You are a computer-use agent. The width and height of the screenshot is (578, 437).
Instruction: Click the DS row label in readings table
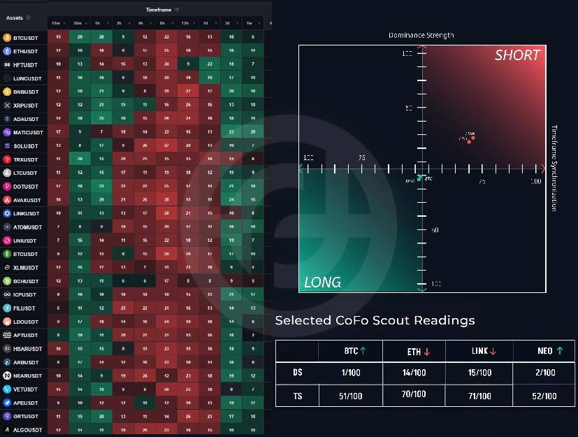click(298, 373)
